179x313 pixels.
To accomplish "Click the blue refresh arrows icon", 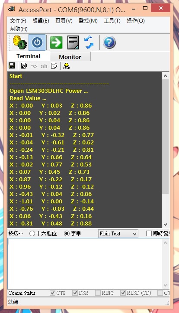I will click(89, 42).
